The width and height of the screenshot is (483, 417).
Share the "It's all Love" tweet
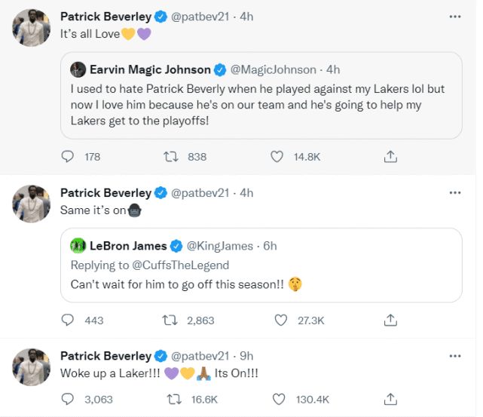390,157
